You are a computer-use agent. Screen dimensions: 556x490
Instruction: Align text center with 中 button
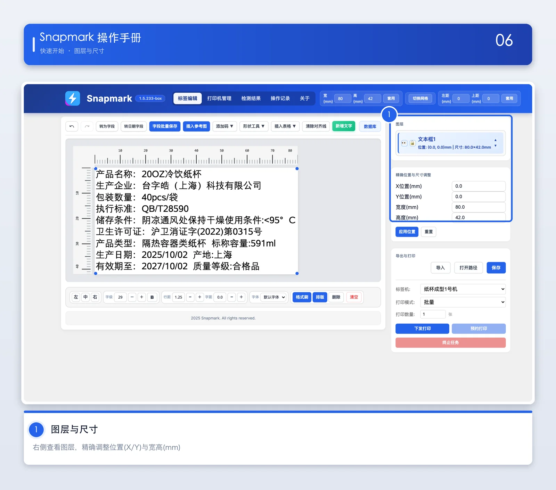[x=85, y=297]
